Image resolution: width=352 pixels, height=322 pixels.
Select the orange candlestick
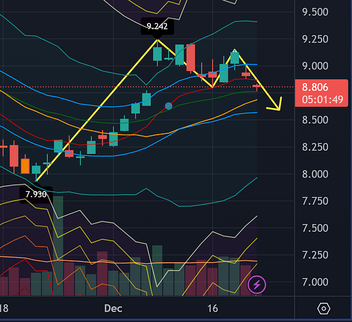tap(25, 166)
